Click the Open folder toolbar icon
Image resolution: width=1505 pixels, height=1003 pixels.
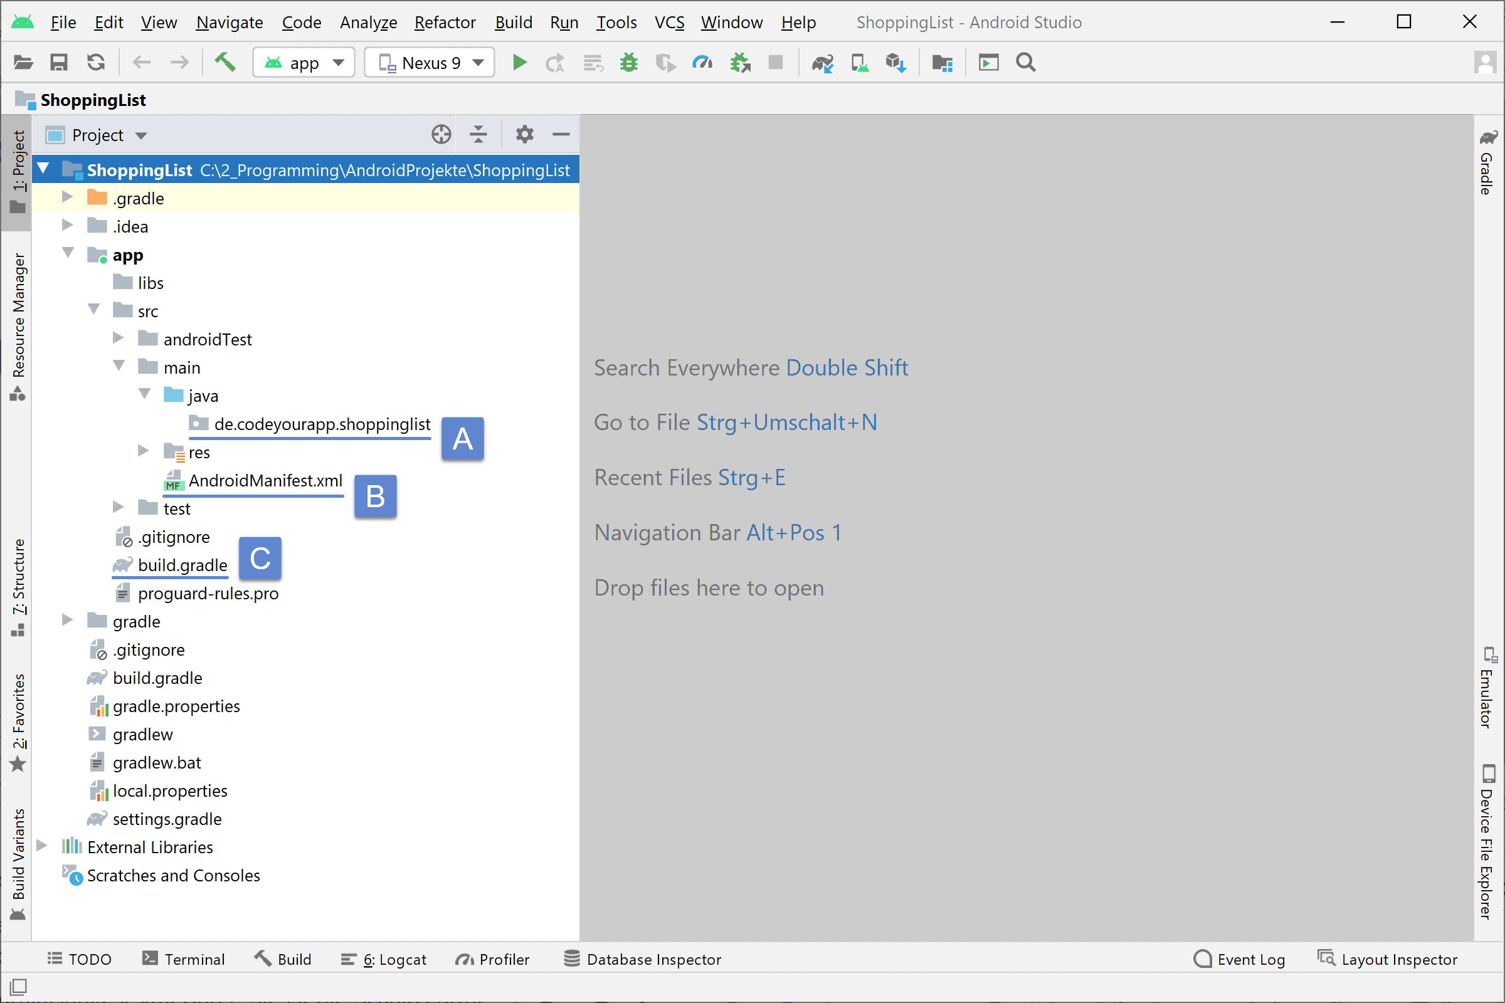click(x=23, y=63)
